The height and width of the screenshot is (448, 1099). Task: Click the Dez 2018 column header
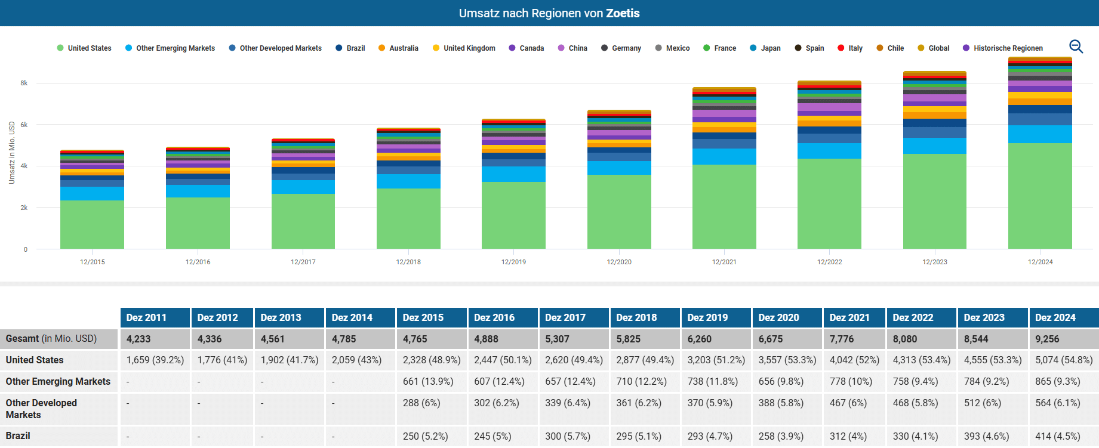tap(645, 317)
